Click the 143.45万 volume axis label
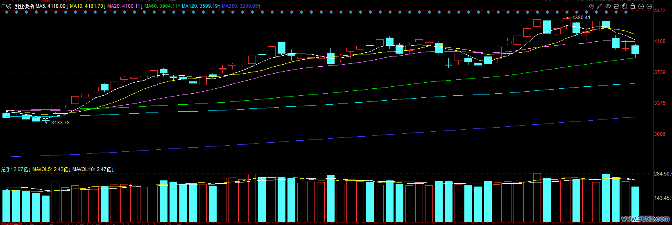Viewport: 672px width, 225px height. pos(663,198)
